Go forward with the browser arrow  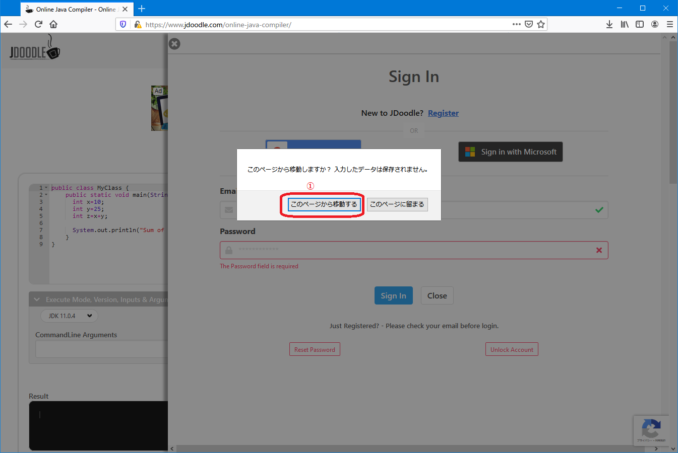23,24
